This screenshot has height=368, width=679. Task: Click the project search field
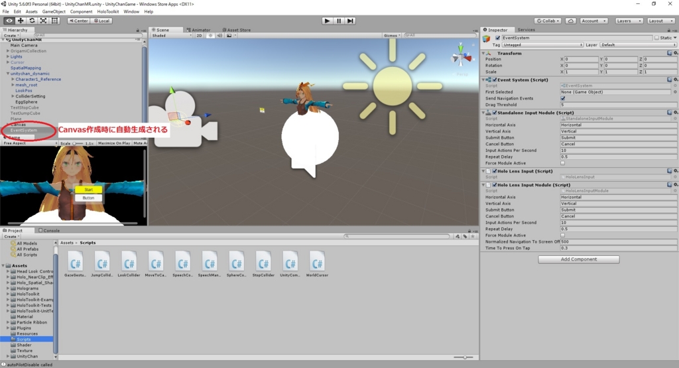pos(397,237)
